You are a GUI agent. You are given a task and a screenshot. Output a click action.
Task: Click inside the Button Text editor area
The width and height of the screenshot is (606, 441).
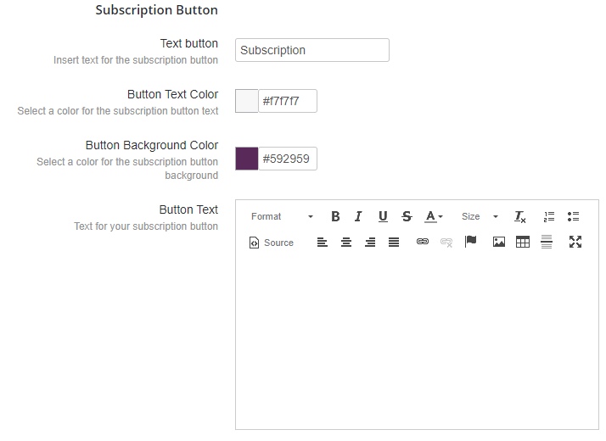417,340
